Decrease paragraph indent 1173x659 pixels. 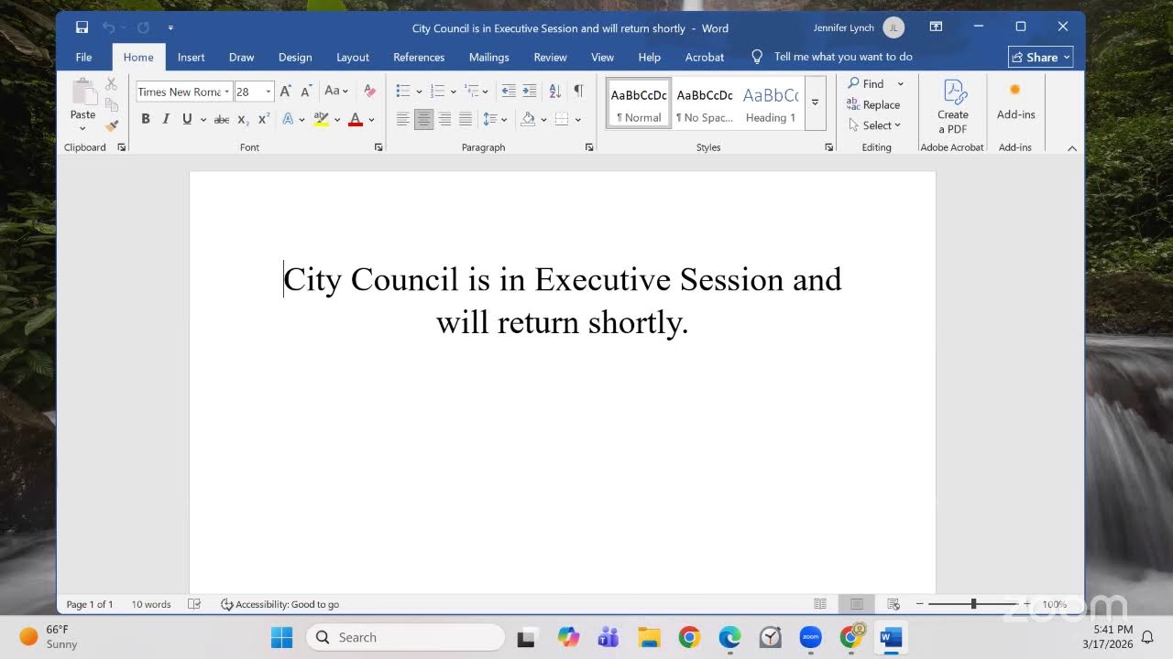pyautogui.click(x=509, y=92)
